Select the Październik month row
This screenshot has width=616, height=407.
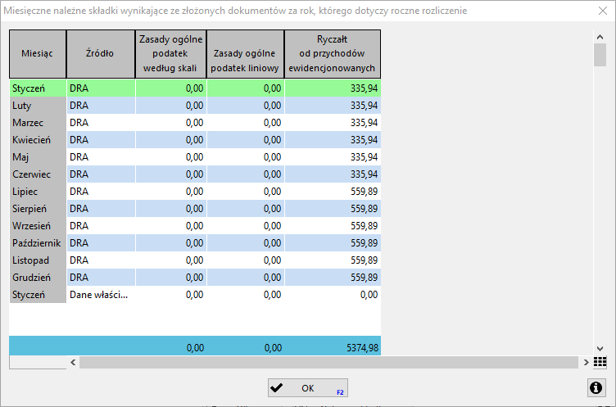tap(195, 243)
